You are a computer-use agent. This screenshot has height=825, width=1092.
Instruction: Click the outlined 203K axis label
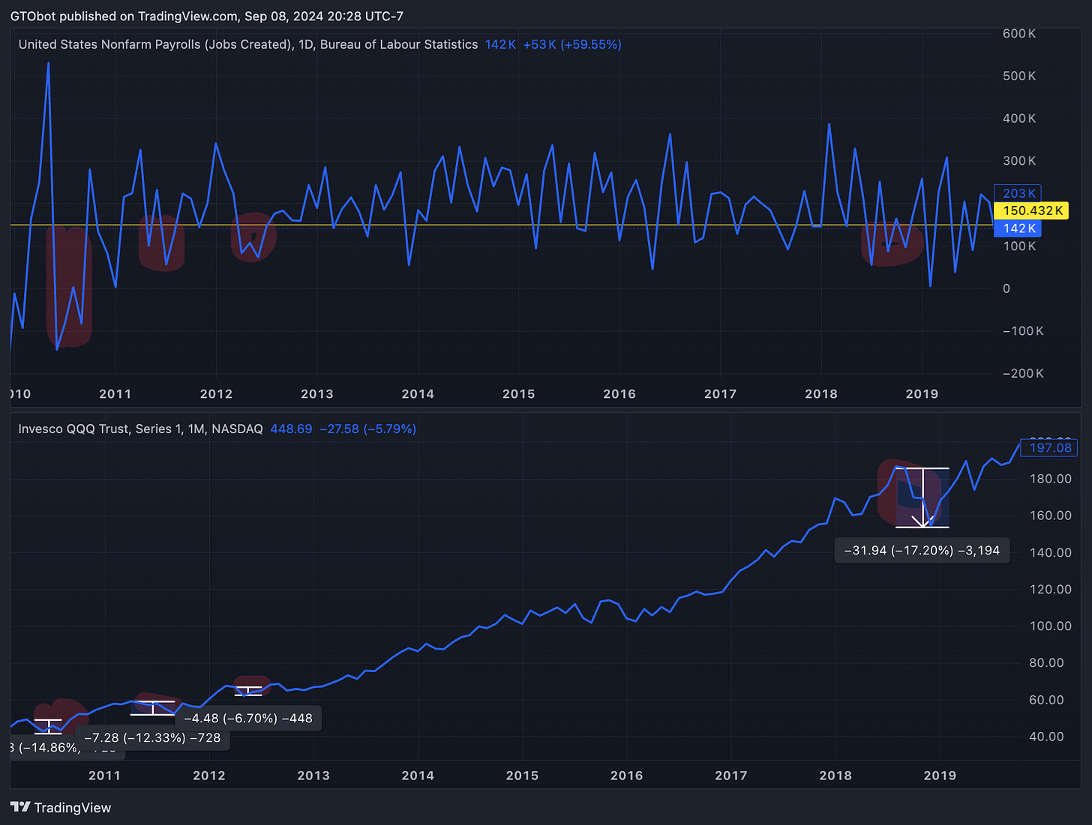pos(1018,193)
